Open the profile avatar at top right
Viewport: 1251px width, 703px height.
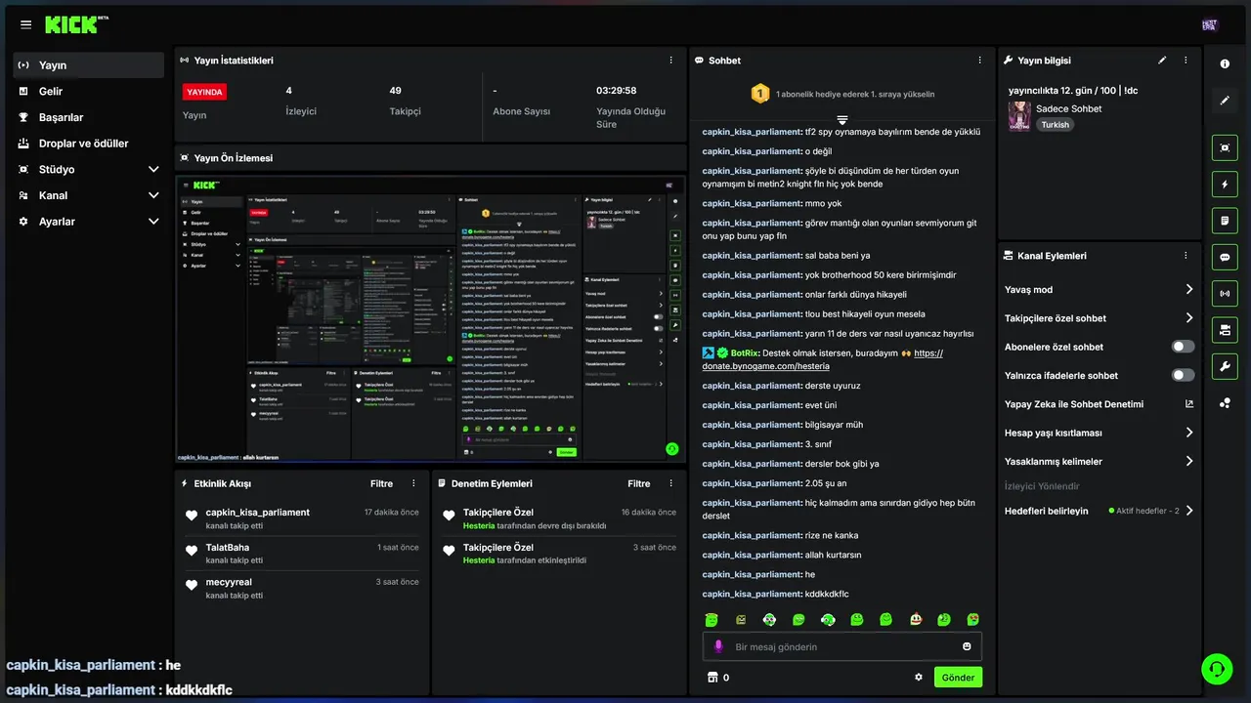click(1210, 24)
